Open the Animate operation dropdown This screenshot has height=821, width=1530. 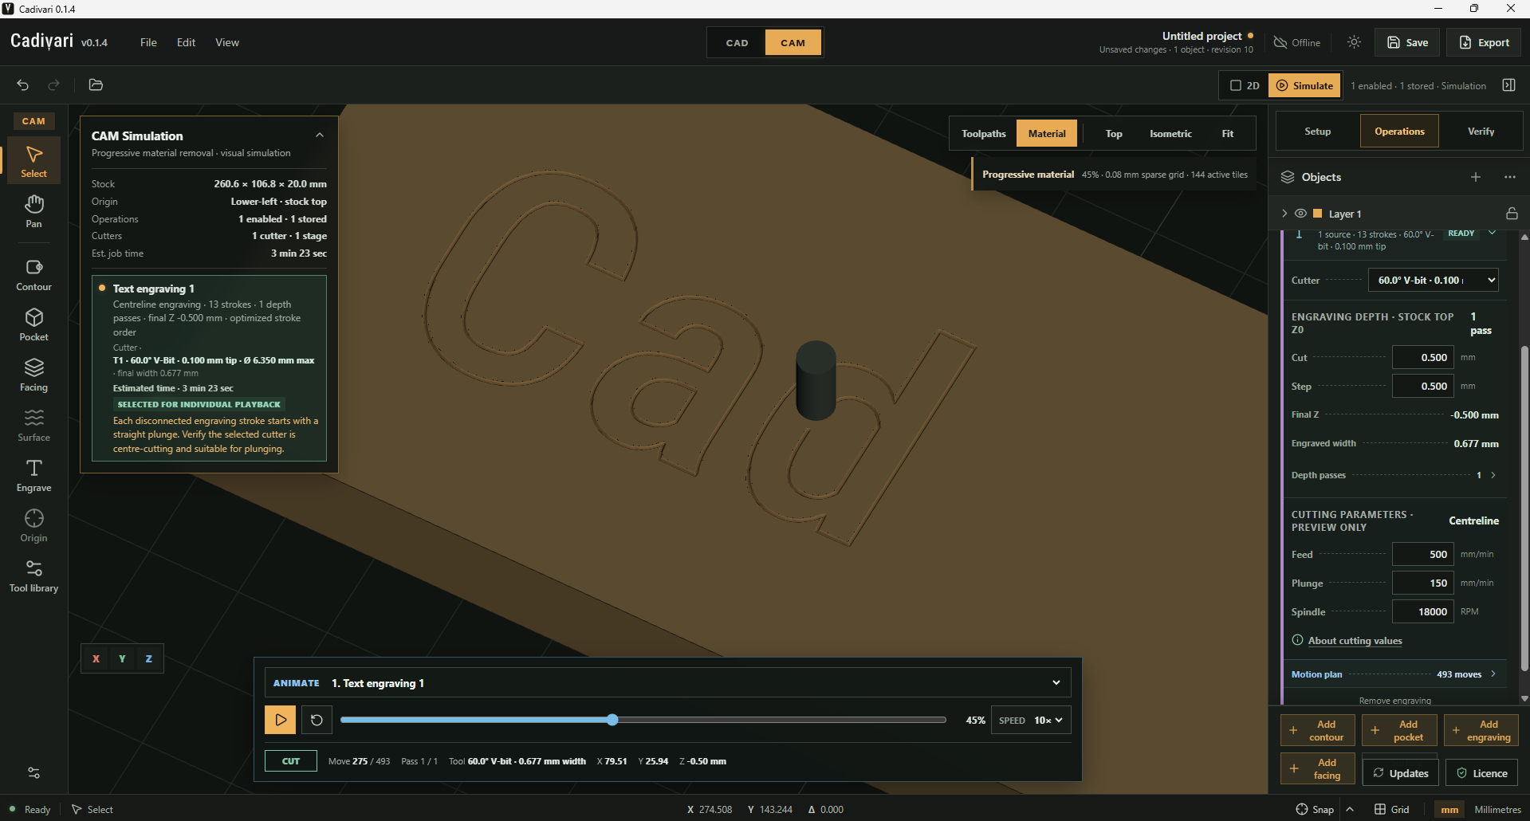(x=667, y=683)
